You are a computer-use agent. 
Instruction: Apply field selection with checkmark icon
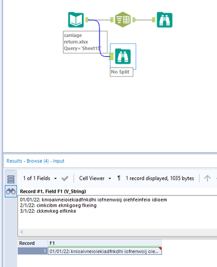65,178
